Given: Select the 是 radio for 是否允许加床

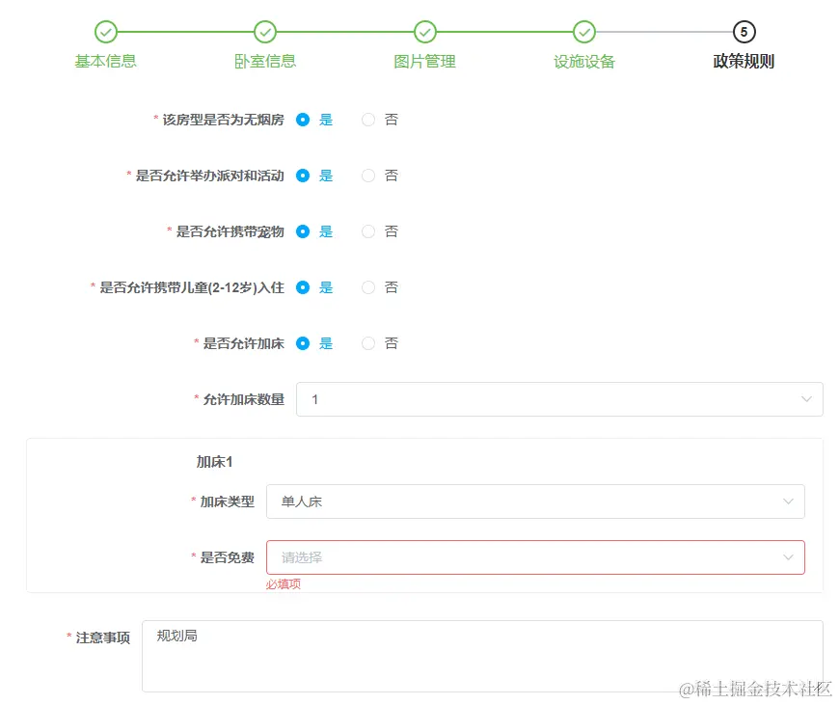Looking at the screenshot, I should (x=302, y=342).
